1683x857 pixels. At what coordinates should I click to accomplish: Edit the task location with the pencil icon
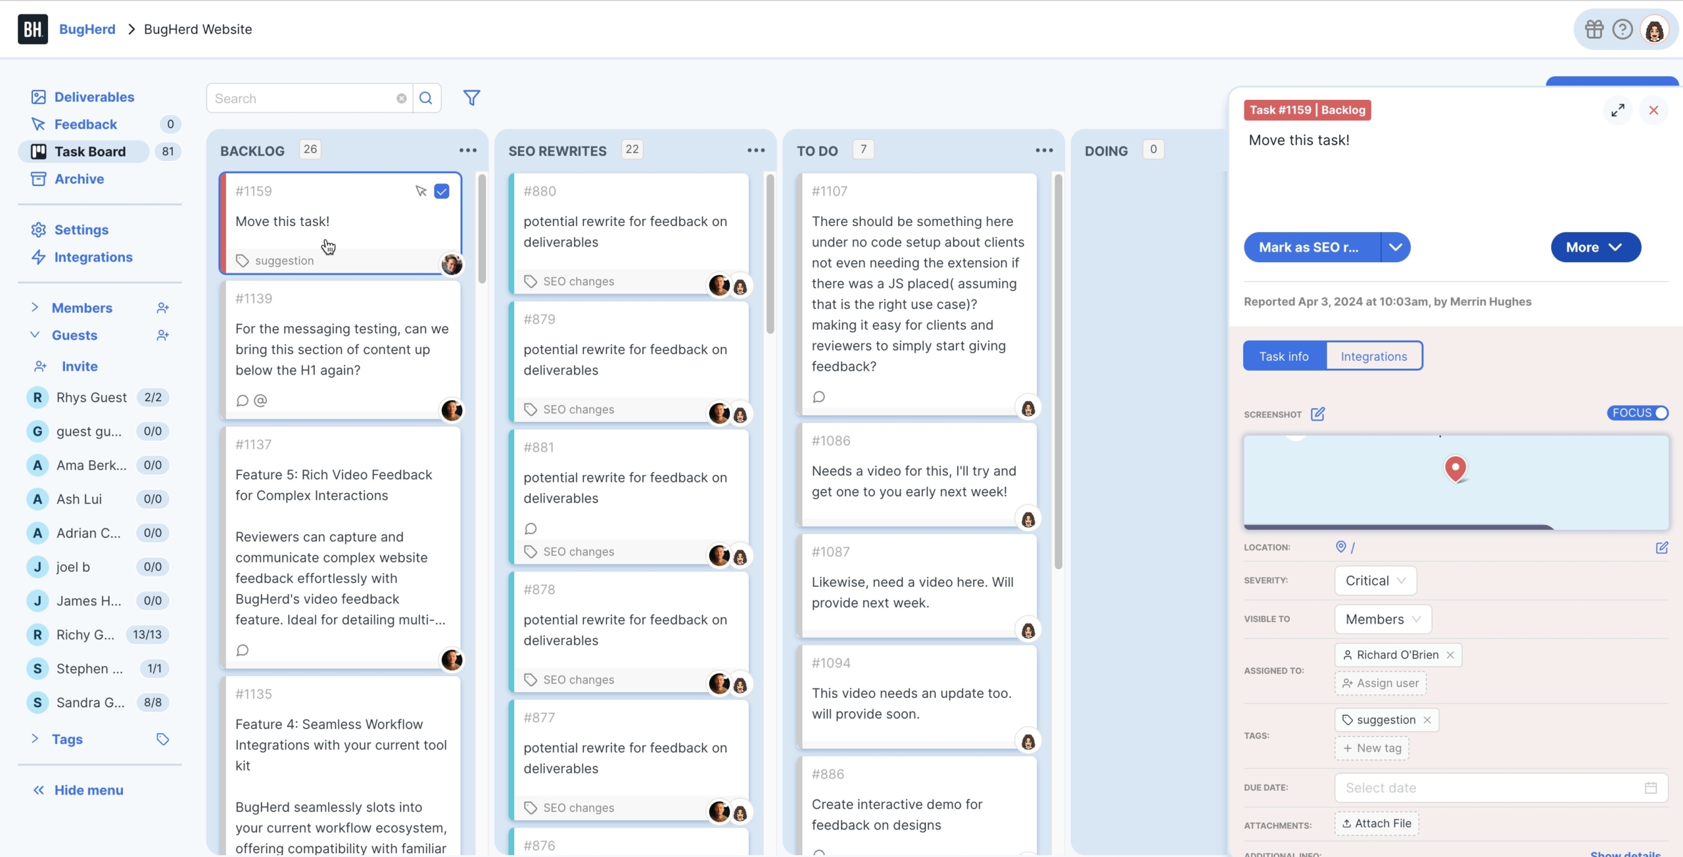[1662, 547]
